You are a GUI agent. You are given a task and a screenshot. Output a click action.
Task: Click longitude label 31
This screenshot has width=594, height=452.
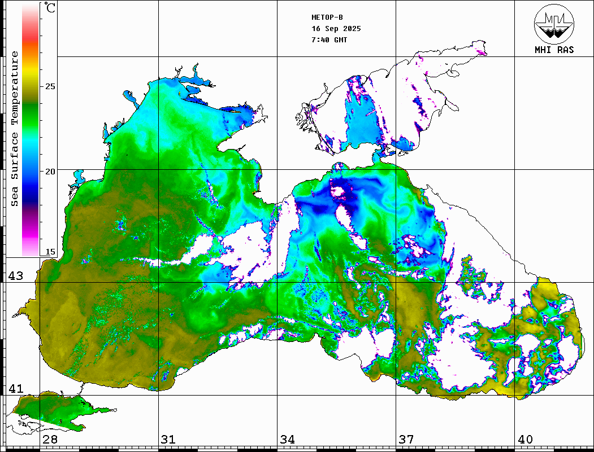pos(168,440)
